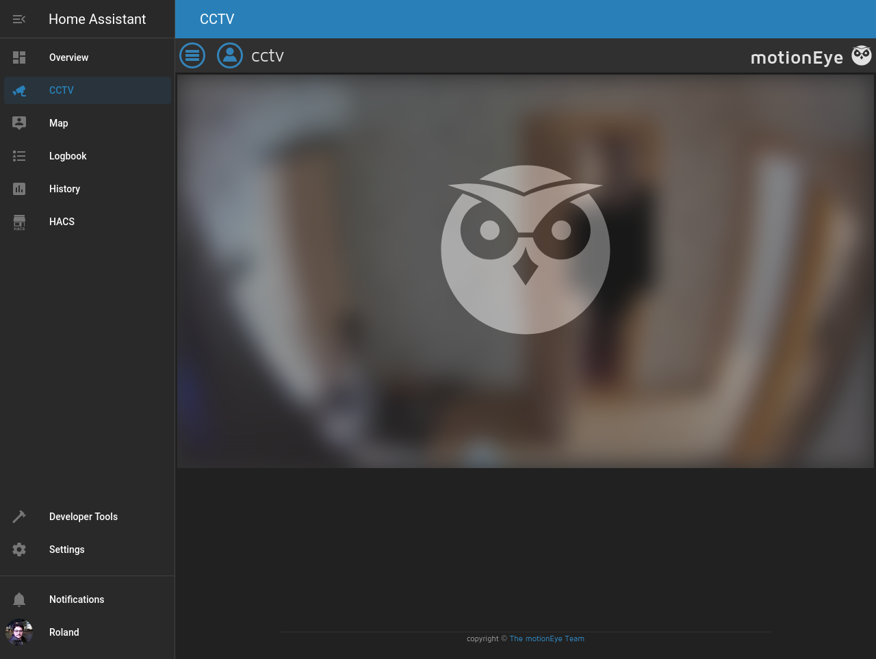Click the Home Assistant title
This screenshot has width=876, height=659.
[97, 19]
